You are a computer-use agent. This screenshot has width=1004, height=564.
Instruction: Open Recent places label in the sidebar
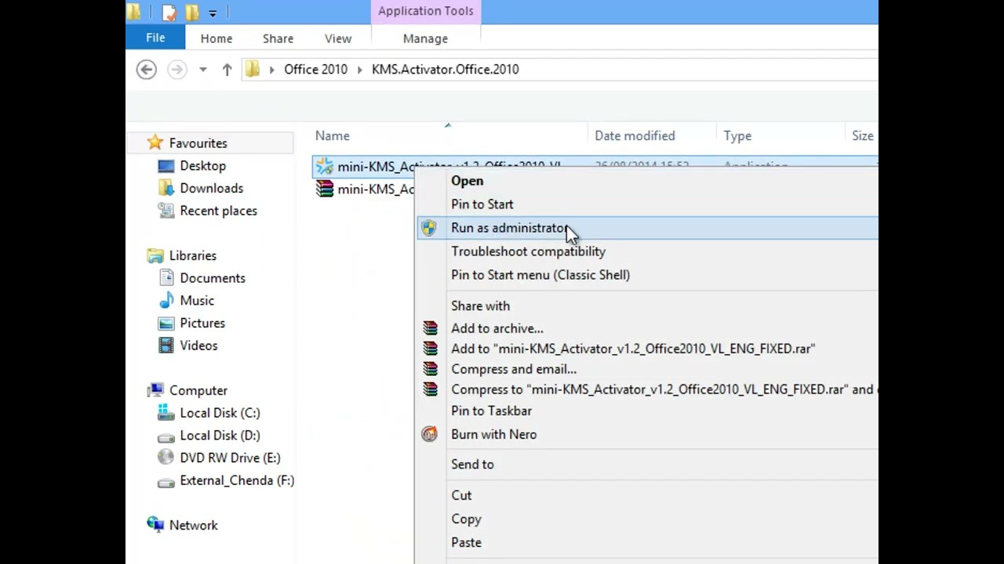(219, 211)
